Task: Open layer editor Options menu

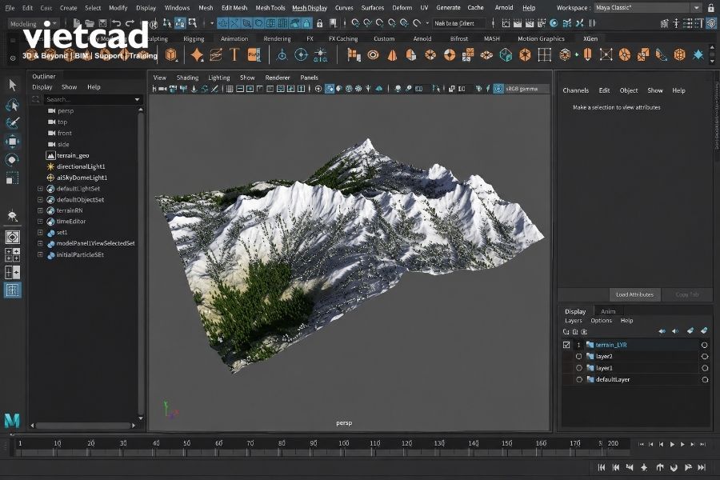Action: tap(601, 321)
